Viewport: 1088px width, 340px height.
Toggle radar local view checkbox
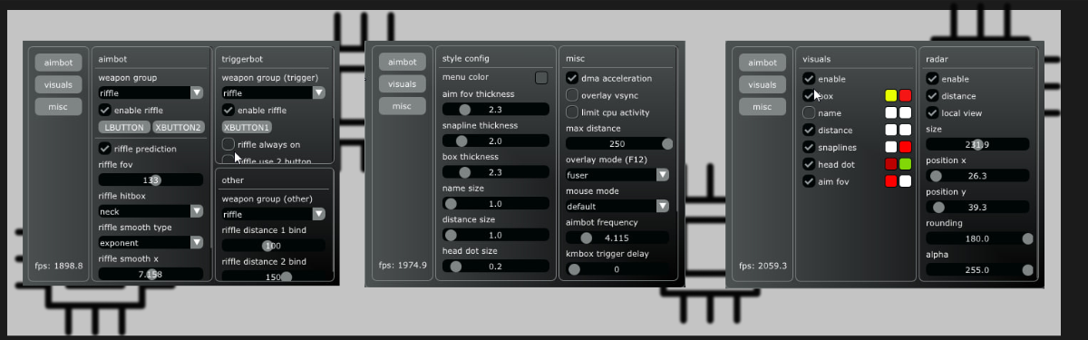[932, 112]
